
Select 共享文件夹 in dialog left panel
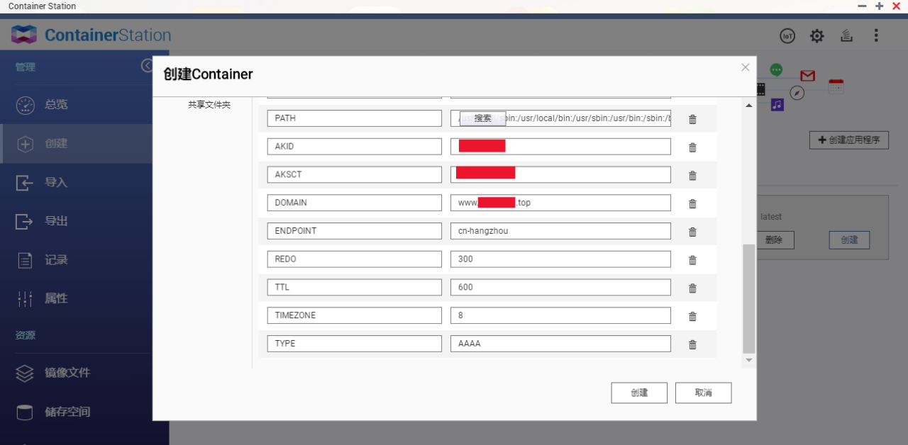point(209,105)
